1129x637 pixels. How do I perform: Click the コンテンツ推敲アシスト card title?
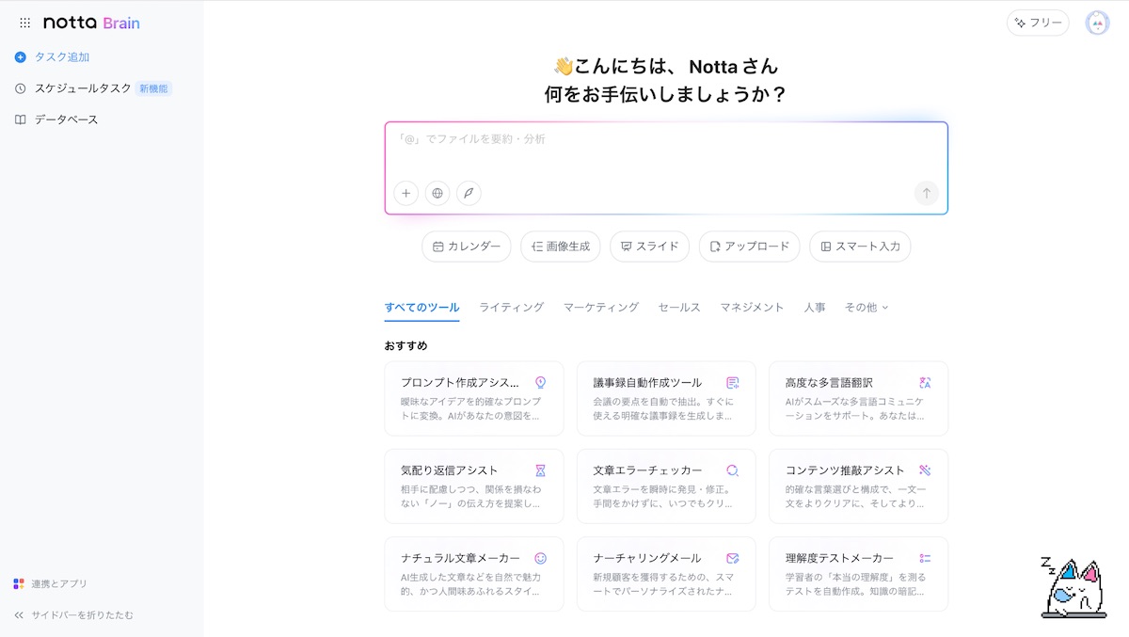click(845, 470)
